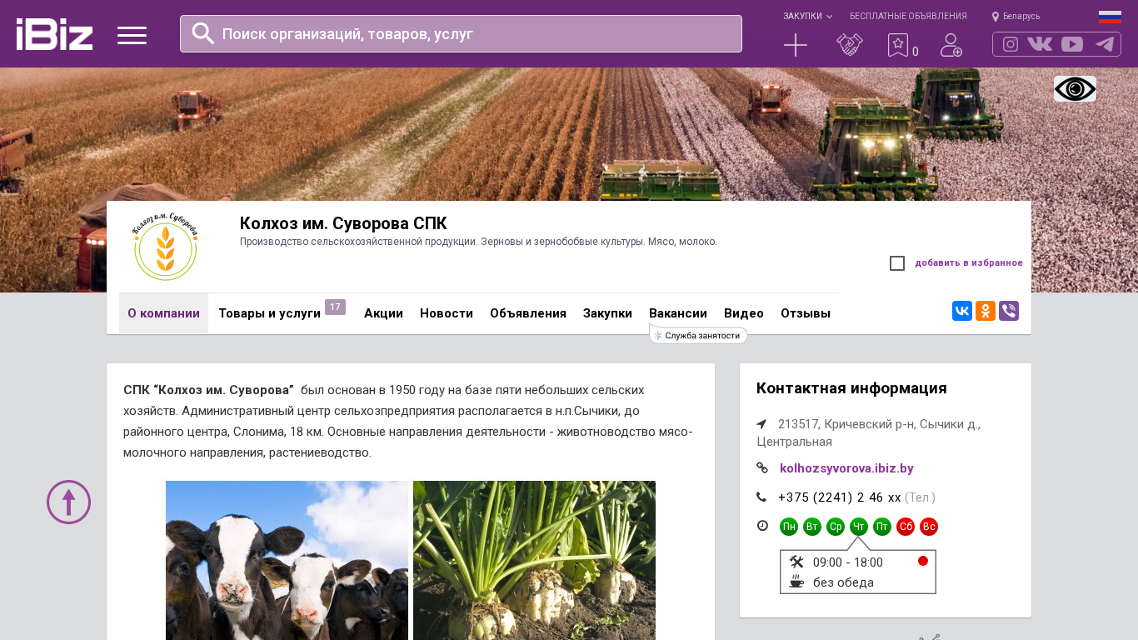1138x640 pixels.
Task: Select Sunday (Вс) in working hours
Action: coord(929,527)
